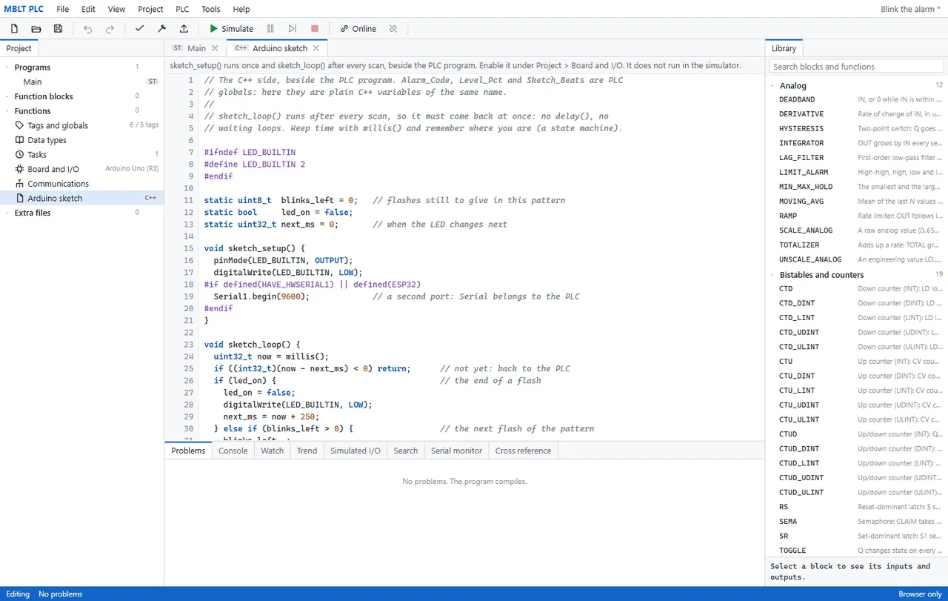The height and width of the screenshot is (601, 948).
Task: Click the Data types book icon
Action: tap(20, 140)
